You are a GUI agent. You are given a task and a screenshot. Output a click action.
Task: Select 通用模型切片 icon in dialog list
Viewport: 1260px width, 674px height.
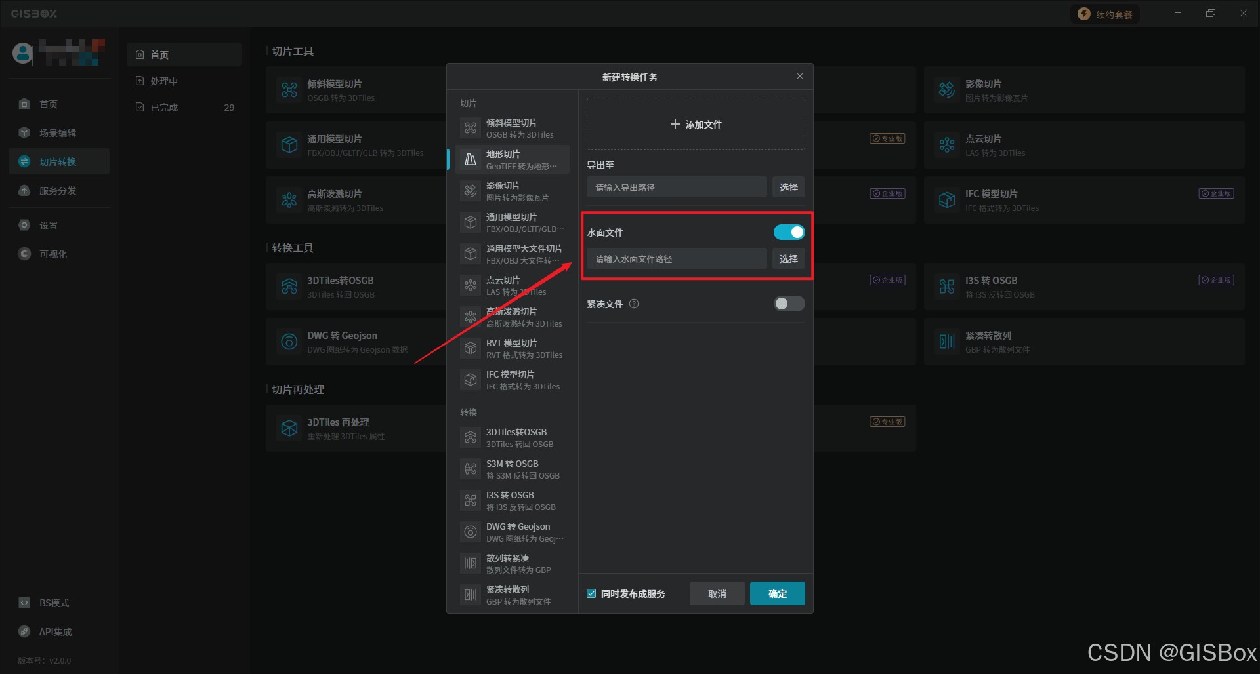click(x=471, y=222)
